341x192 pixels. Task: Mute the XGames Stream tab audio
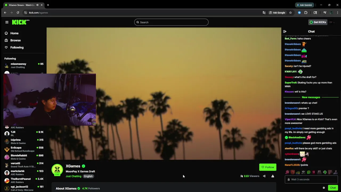(37, 5)
